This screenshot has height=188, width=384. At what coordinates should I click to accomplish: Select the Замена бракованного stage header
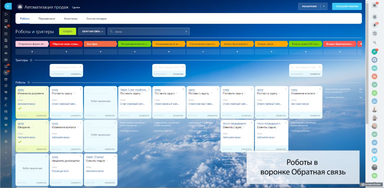237,44
